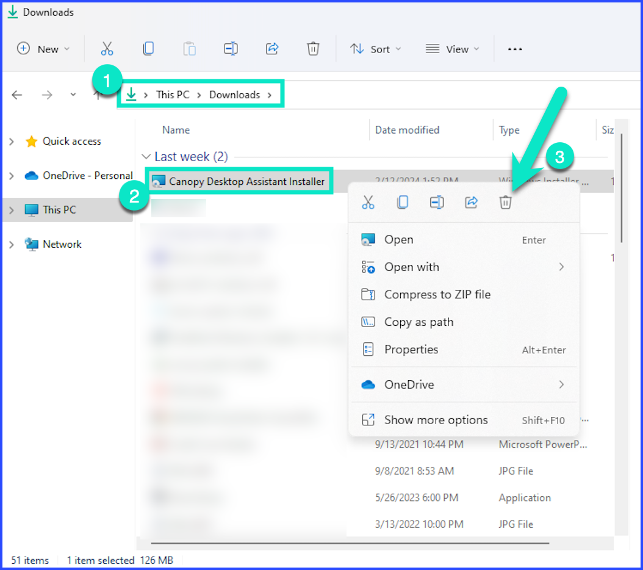Image resolution: width=643 pixels, height=570 pixels.
Task: Click the Paste icon in the top toolbar
Action: point(190,49)
